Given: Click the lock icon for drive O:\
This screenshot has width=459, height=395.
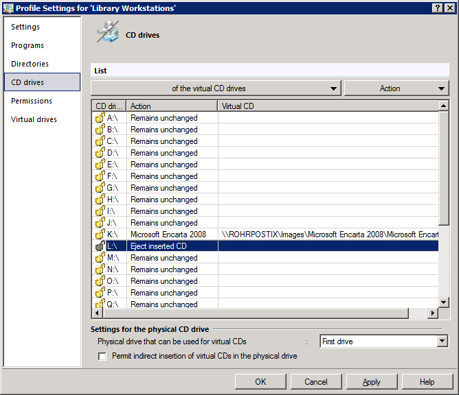Looking at the screenshot, I should pos(100,281).
